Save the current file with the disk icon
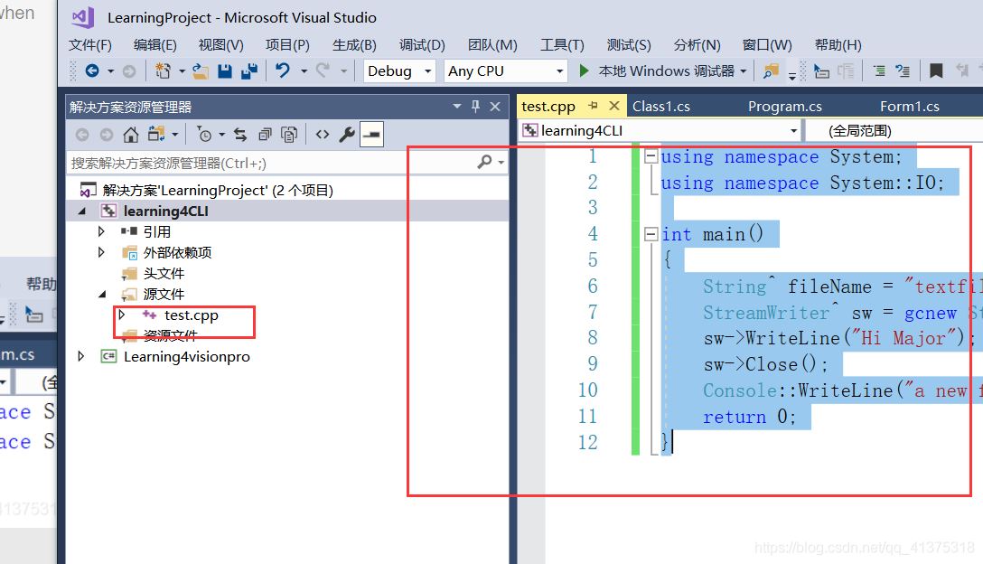The height and width of the screenshot is (564, 983). (x=225, y=70)
